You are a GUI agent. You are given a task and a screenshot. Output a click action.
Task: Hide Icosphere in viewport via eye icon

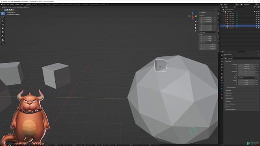[256, 28]
